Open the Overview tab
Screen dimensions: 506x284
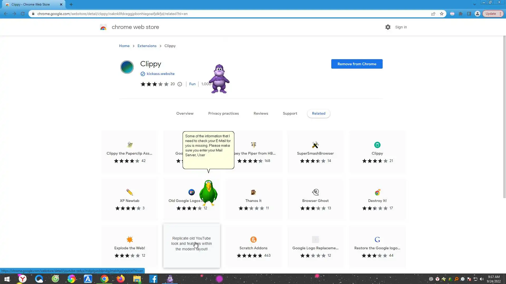tap(185, 113)
